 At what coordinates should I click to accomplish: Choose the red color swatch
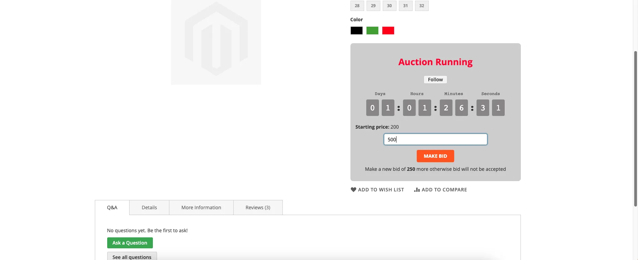pyautogui.click(x=388, y=31)
